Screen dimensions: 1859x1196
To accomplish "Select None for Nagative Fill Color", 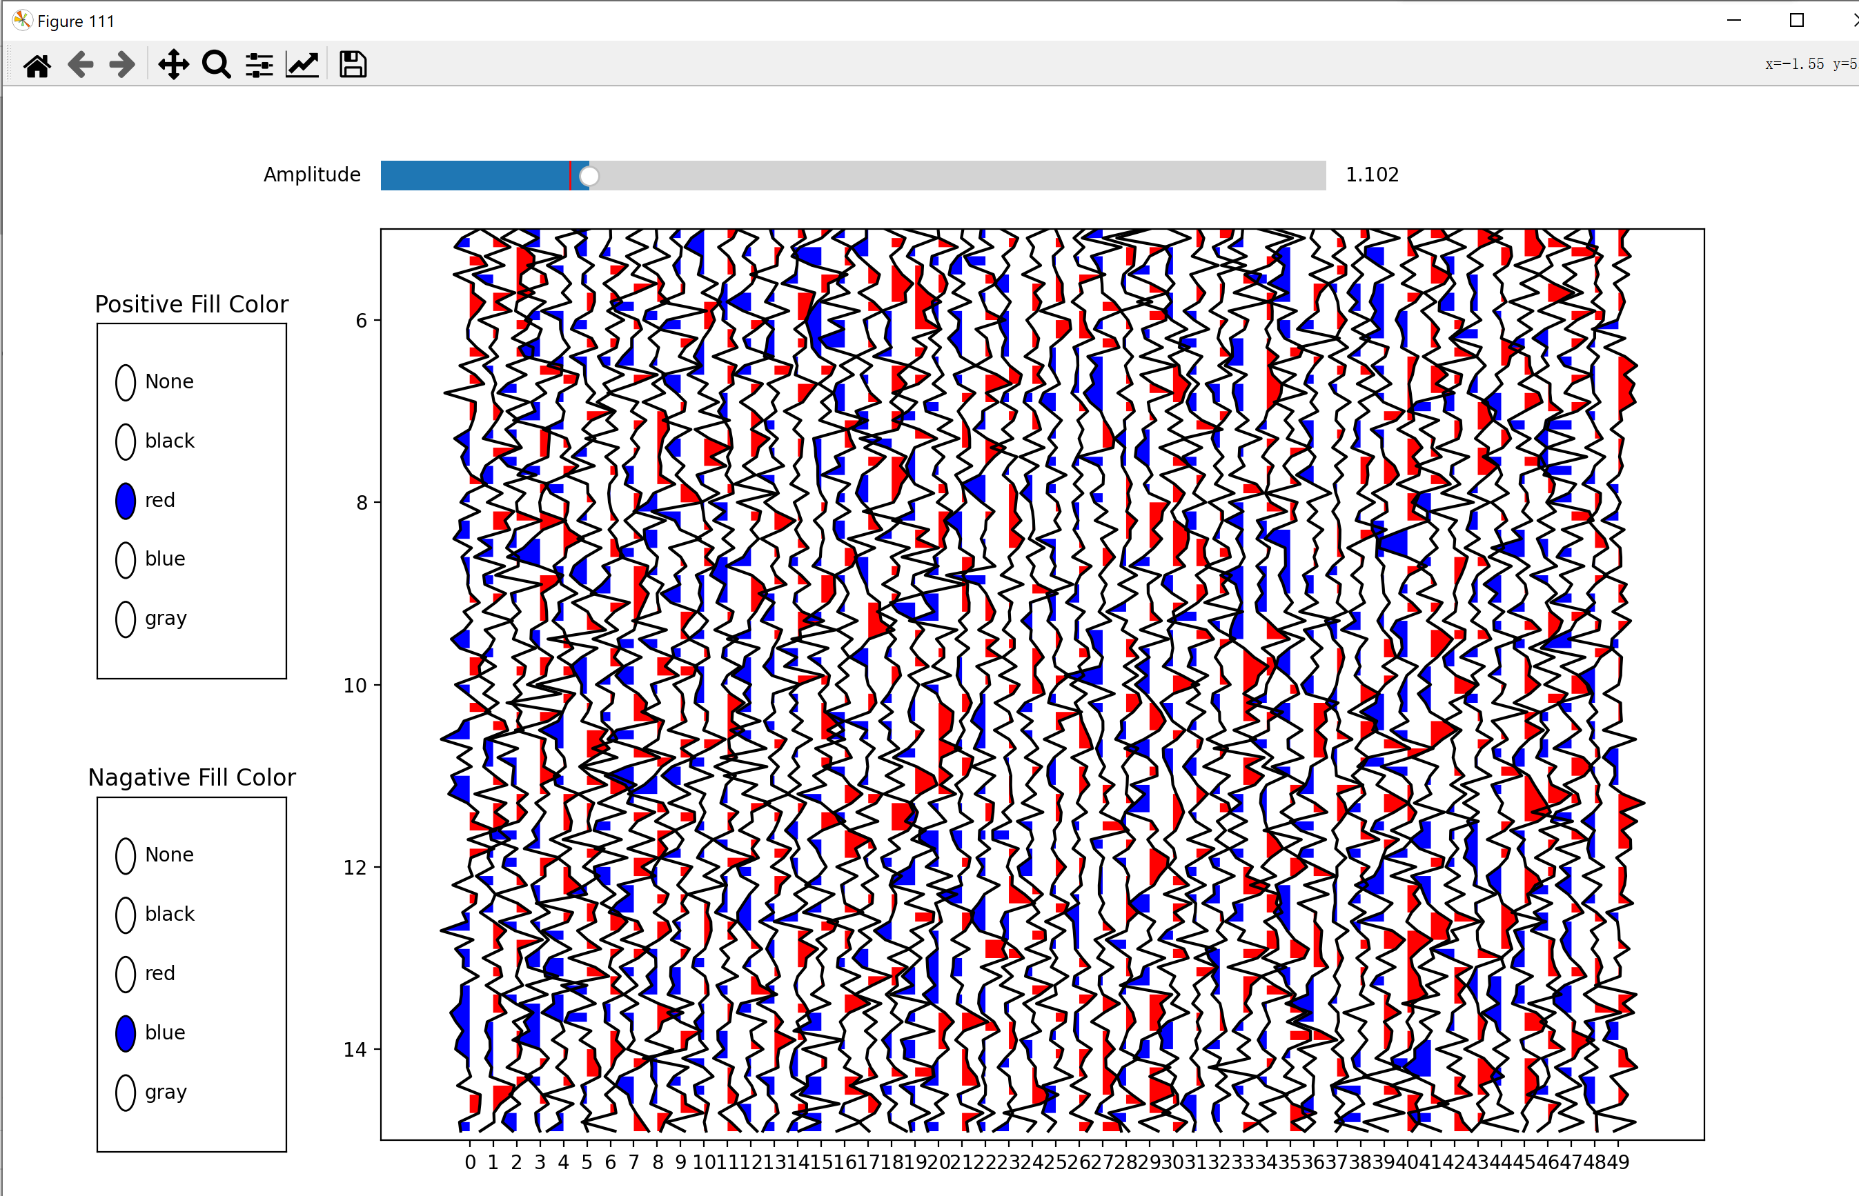I will [x=126, y=855].
